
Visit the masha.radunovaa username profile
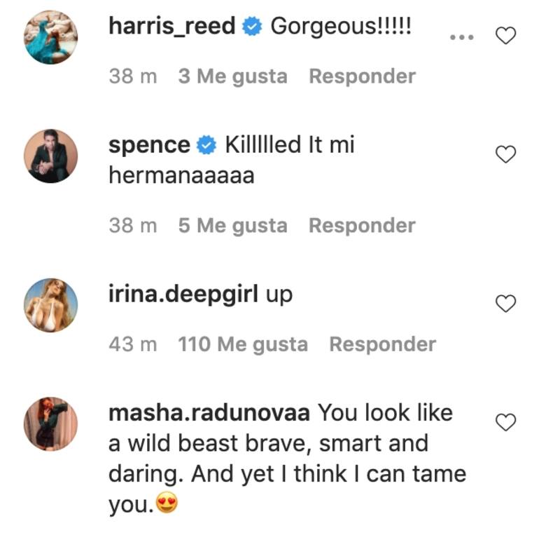(x=209, y=412)
